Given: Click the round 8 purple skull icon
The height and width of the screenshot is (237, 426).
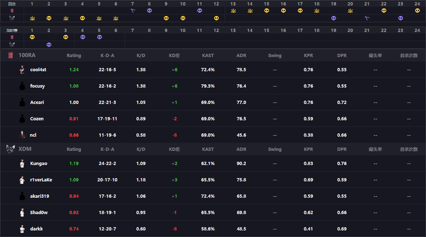Looking at the screenshot, I should 150,11.
